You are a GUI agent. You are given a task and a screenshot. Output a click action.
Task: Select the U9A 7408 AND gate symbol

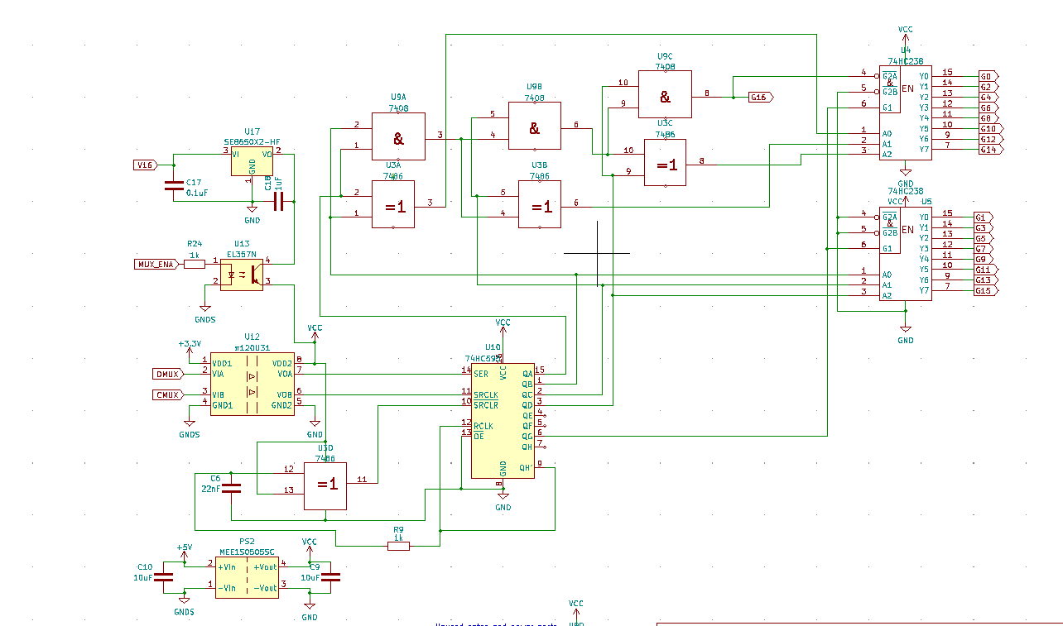point(398,136)
